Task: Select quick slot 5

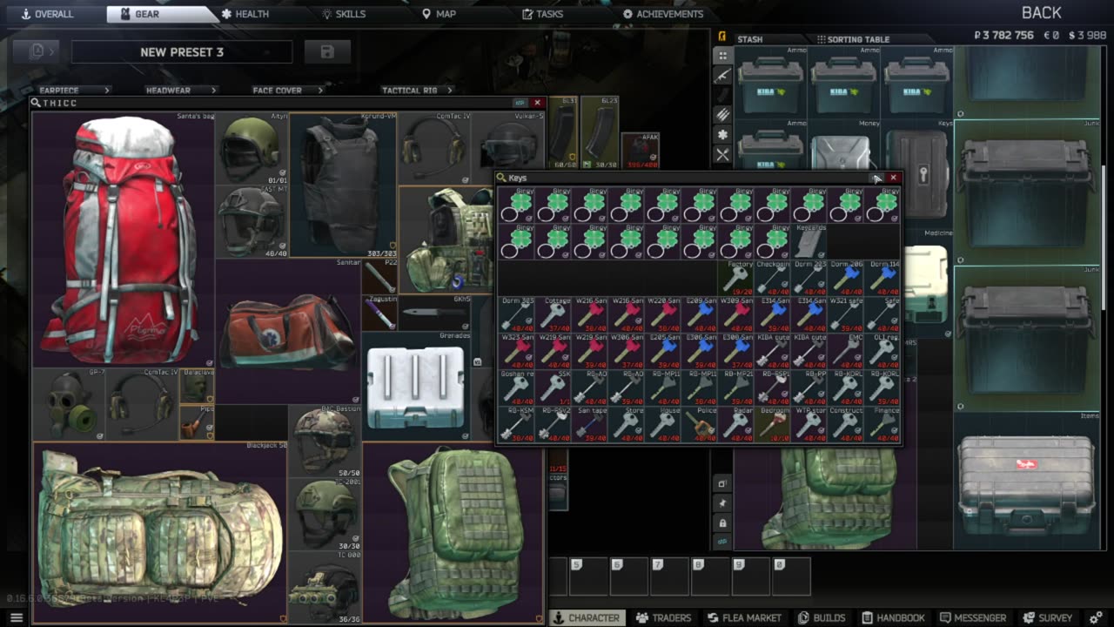Action: click(x=587, y=576)
